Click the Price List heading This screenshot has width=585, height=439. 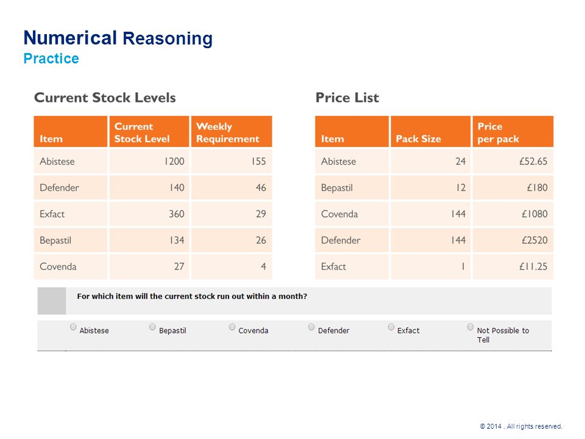(347, 98)
